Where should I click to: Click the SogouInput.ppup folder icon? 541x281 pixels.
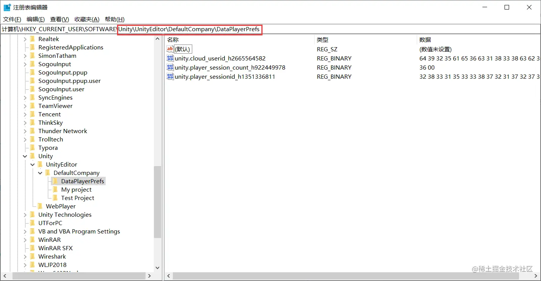coord(32,73)
